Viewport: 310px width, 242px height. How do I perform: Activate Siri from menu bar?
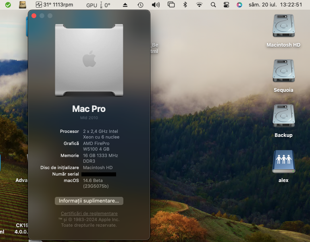click(239, 5)
